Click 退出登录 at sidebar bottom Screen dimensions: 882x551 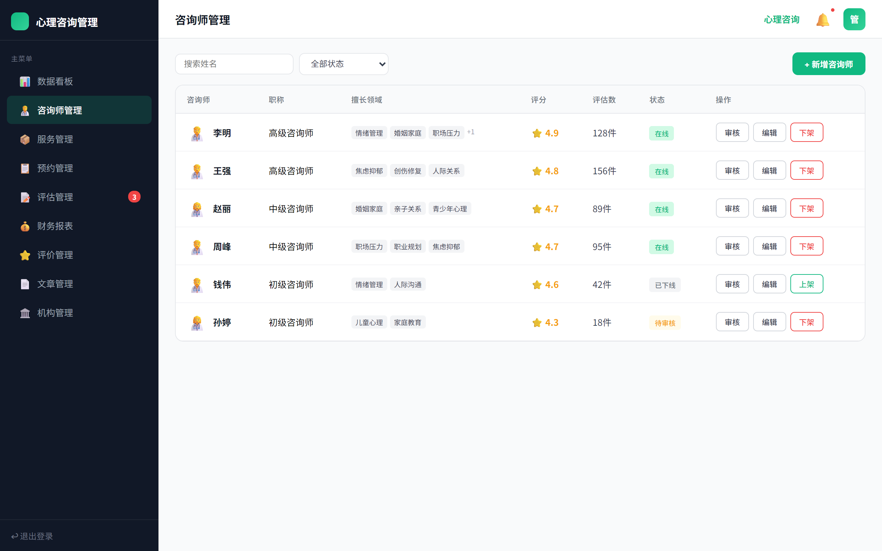[x=32, y=536]
